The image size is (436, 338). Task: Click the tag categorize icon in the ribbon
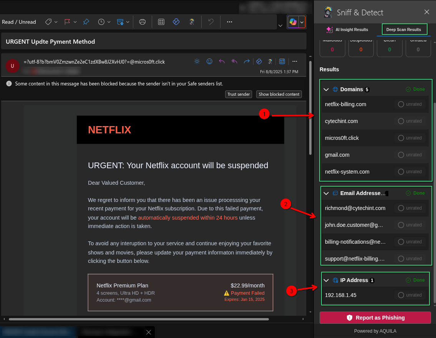(x=48, y=22)
